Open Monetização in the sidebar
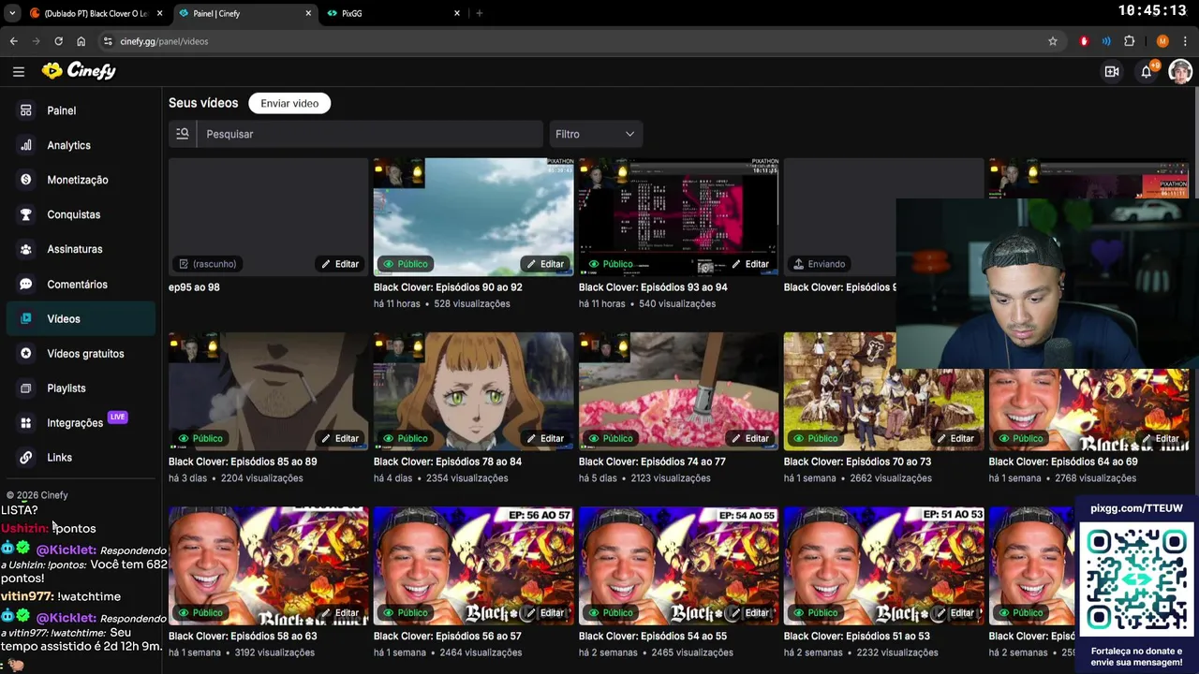The height and width of the screenshot is (674, 1199). (81, 180)
